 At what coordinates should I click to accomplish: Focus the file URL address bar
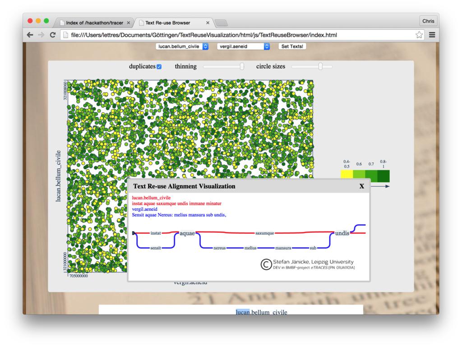click(x=242, y=35)
